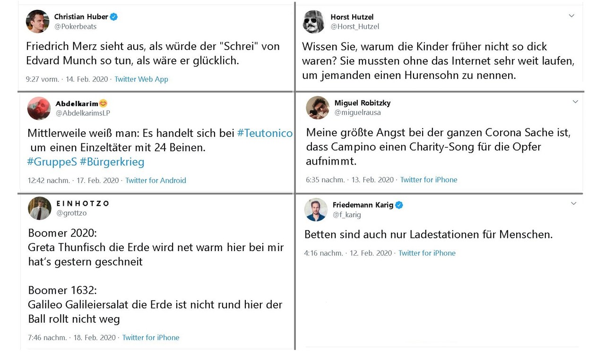
Task: Open Abdelkarim's round avatar image
Action: tap(39, 109)
